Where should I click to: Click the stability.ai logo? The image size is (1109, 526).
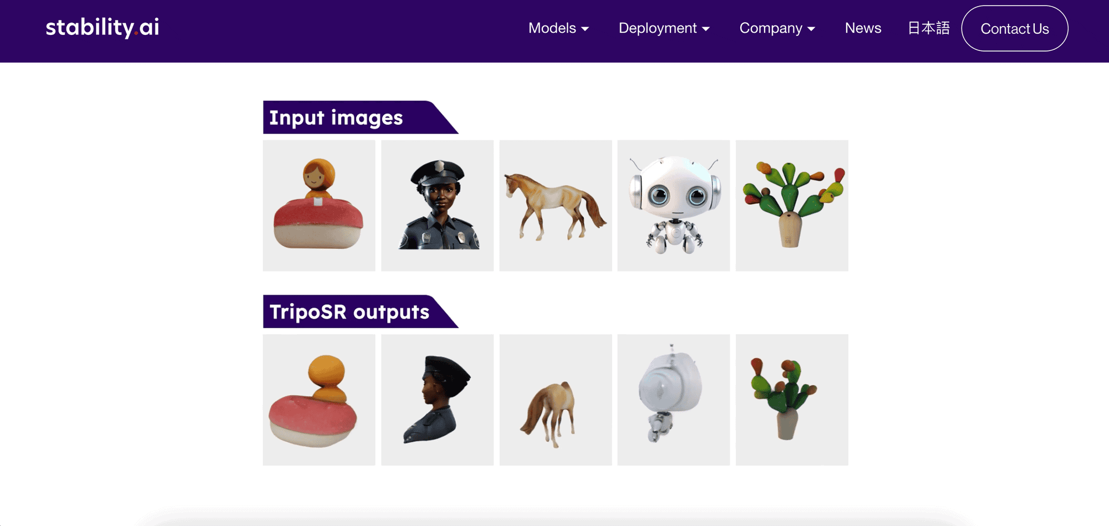103,27
